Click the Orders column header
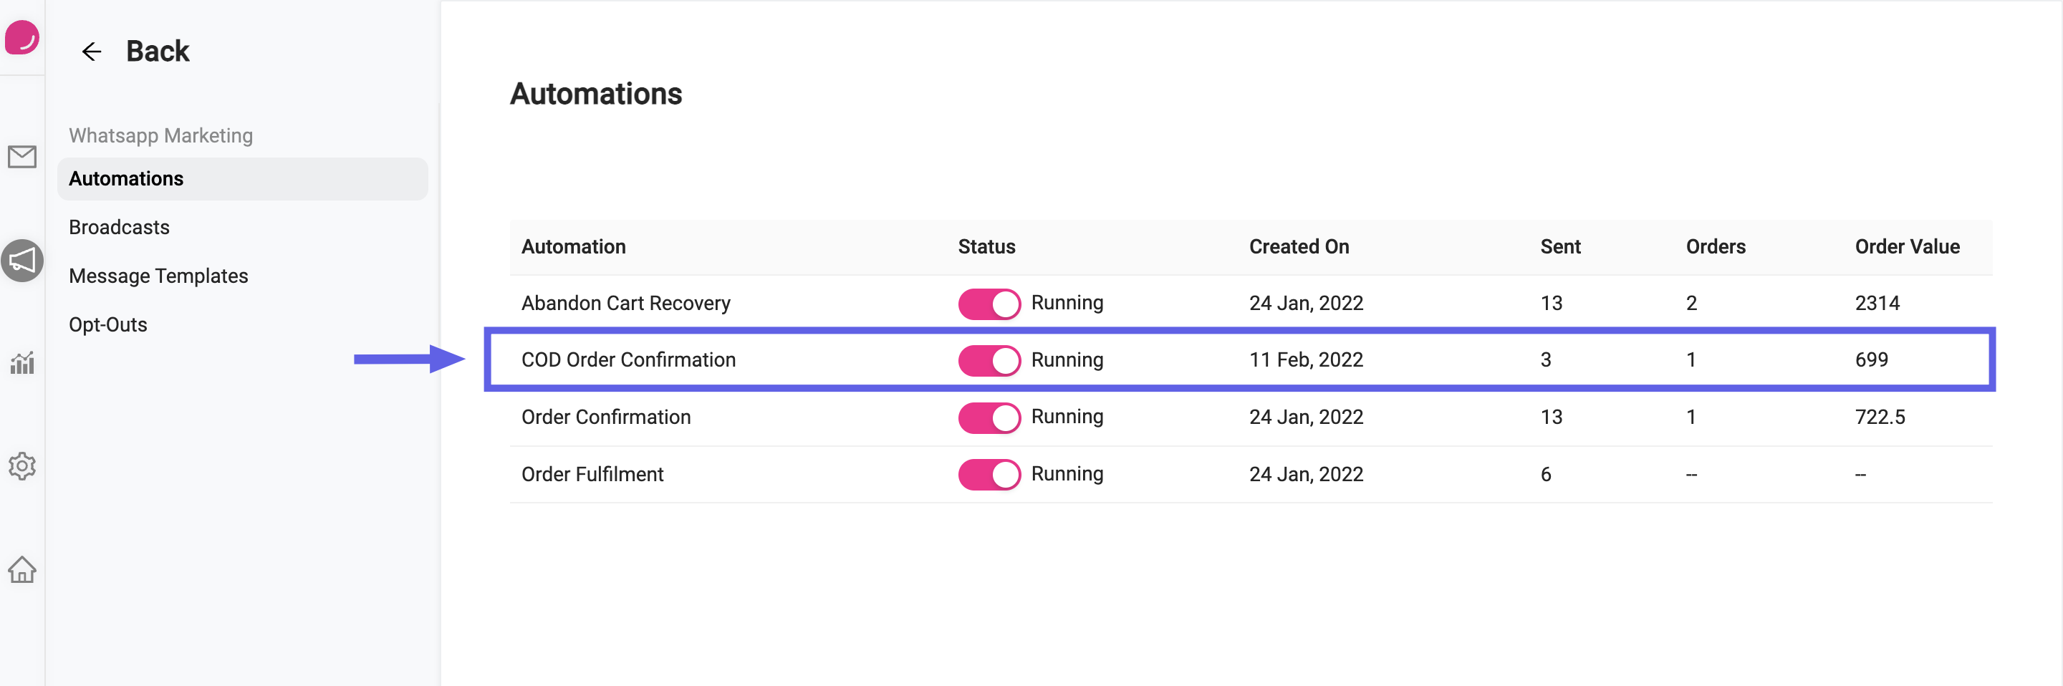The height and width of the screenshot is (686, 2063). point(1716,246)
